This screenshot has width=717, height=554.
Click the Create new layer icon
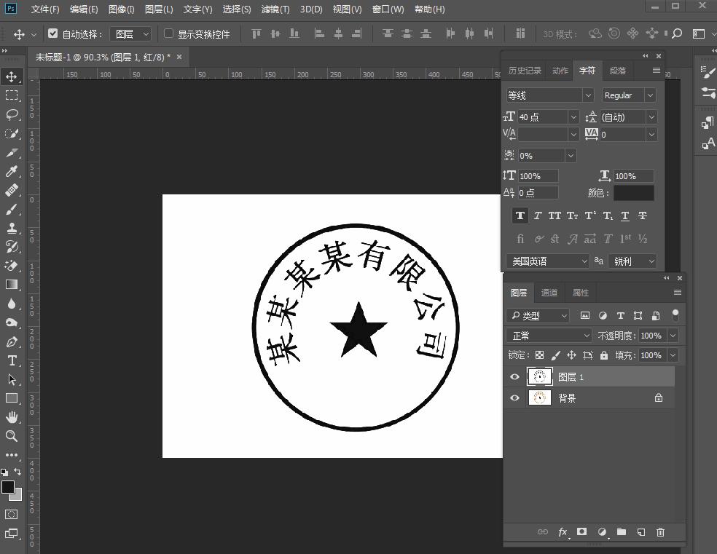[x=640, y=532]
